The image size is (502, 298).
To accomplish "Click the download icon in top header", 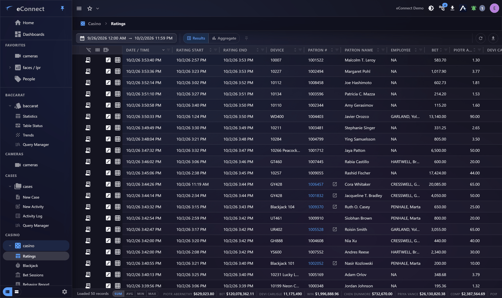I will click(452, 8).
